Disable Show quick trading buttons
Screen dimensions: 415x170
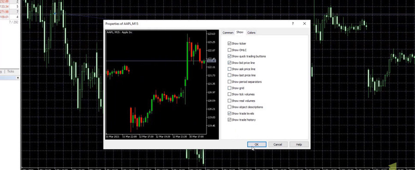tap(229, 56)
